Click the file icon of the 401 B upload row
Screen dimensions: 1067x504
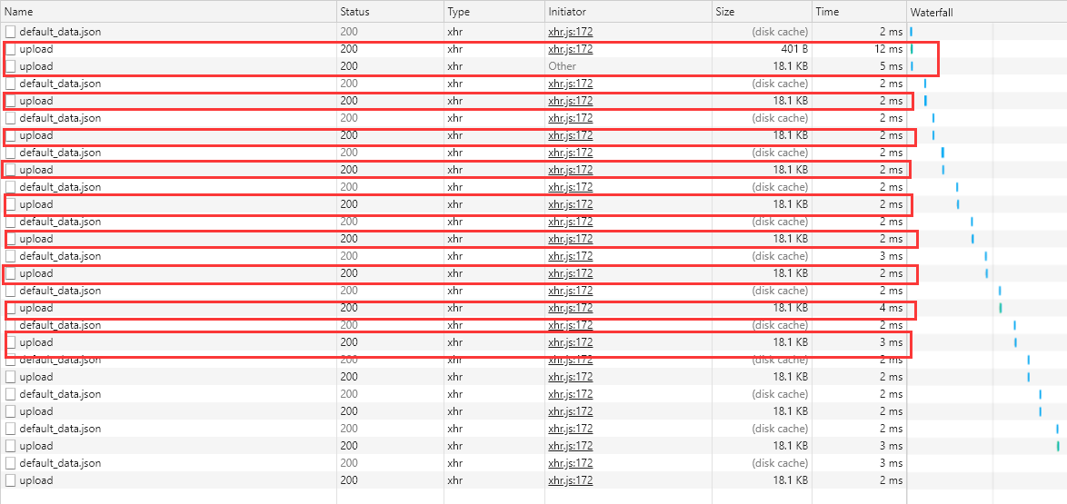[x=10, y=49]
